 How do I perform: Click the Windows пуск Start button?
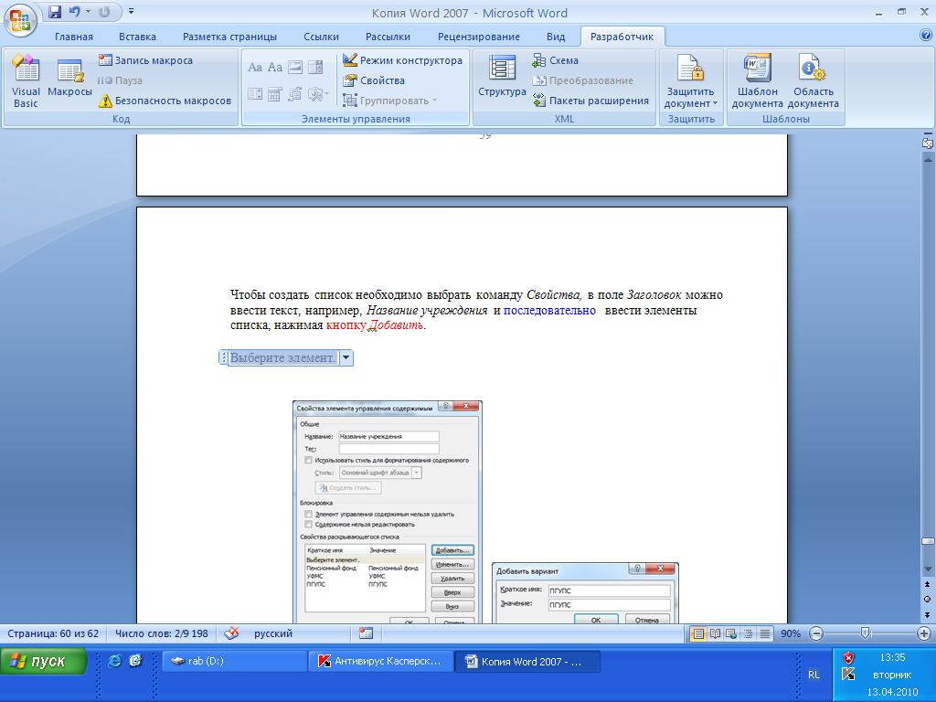pos(43,662)
